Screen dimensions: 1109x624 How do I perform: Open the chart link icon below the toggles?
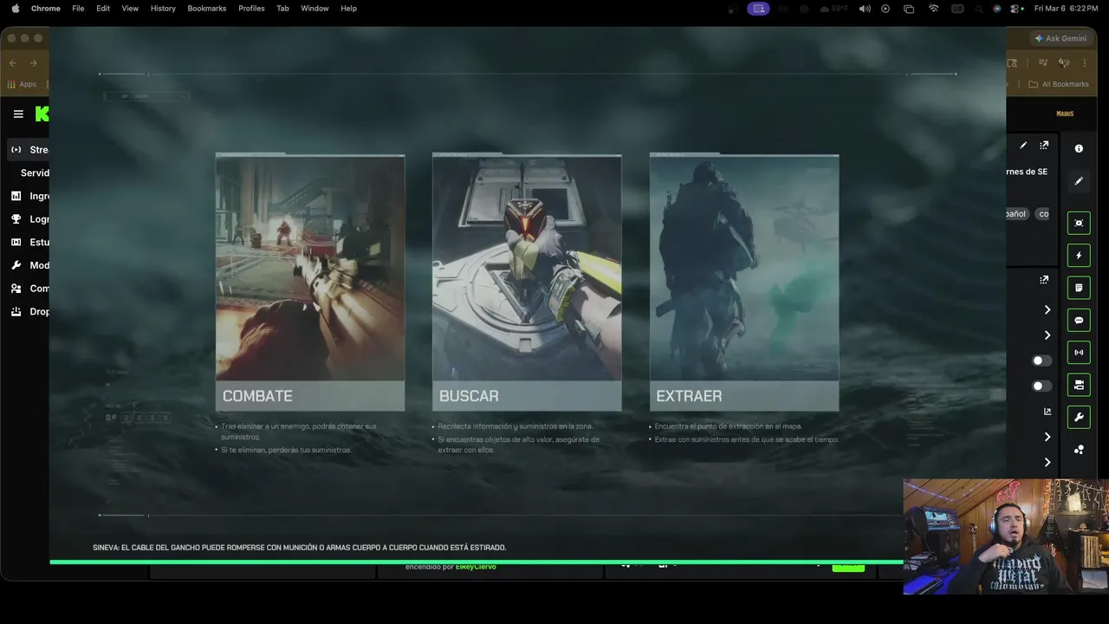click(1047, 412)
